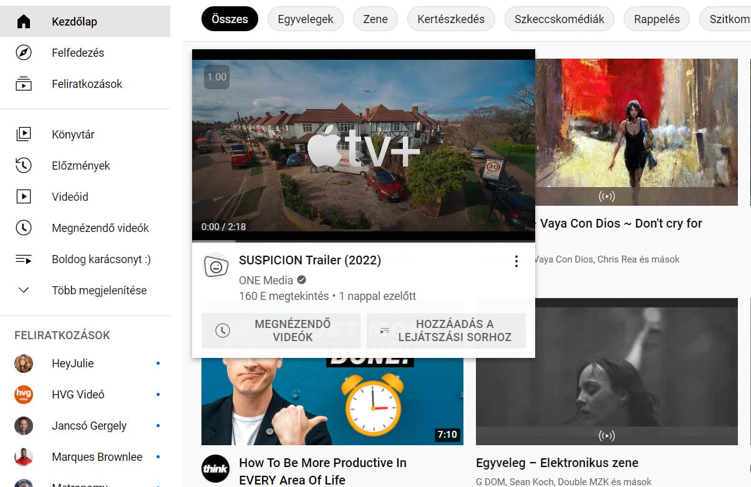751x487 pixels.
Task: Click new-content dot beside HeyJulie
Action: coord(158,363)
